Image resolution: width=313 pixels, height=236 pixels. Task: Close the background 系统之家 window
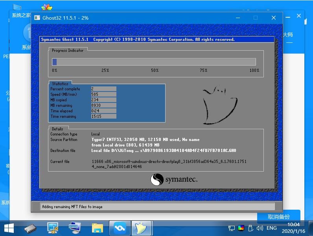point(298,16)
